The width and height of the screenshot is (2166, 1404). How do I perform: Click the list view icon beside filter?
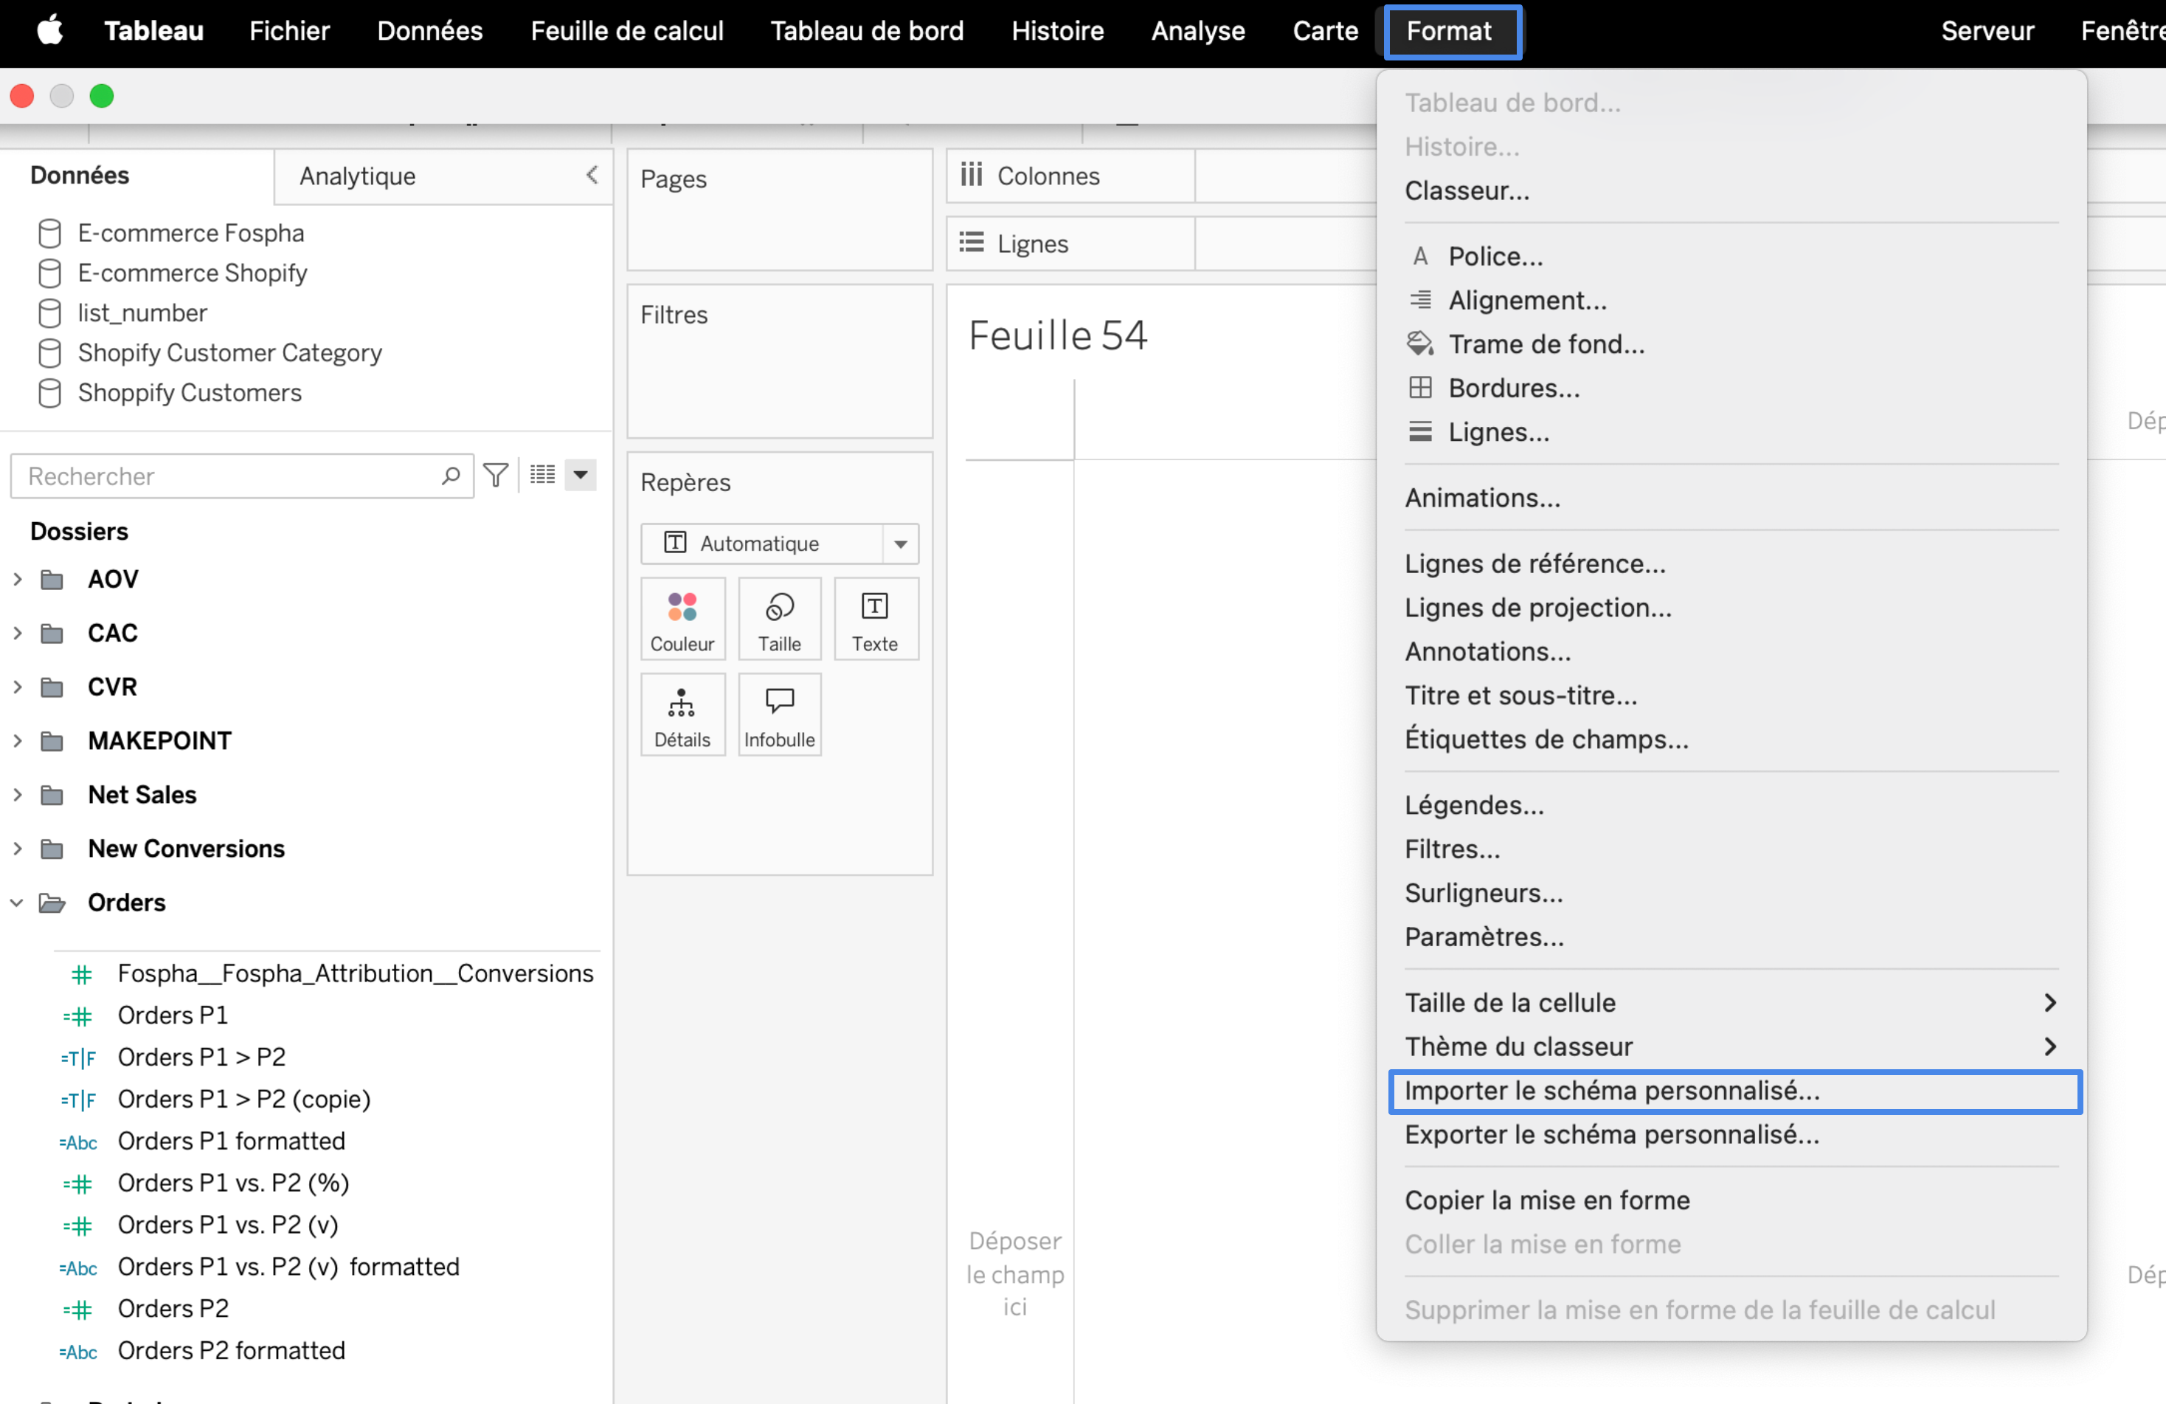[542, 475]
